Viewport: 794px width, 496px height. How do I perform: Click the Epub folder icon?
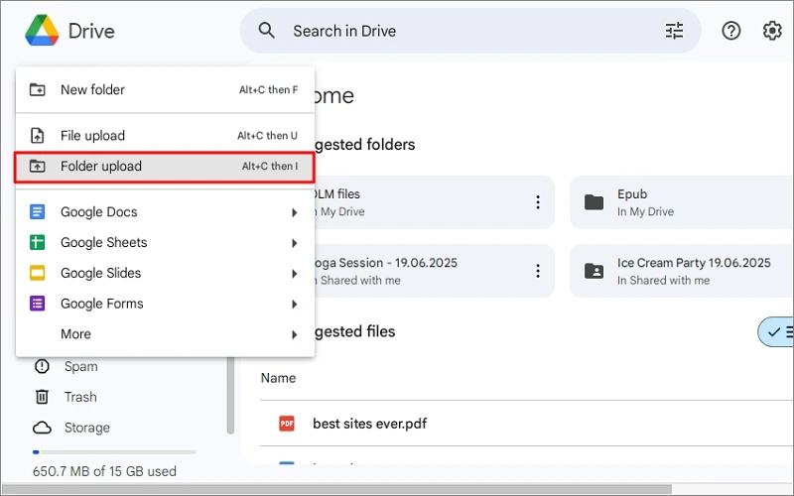pyautogui.click(x=594, y=202)
